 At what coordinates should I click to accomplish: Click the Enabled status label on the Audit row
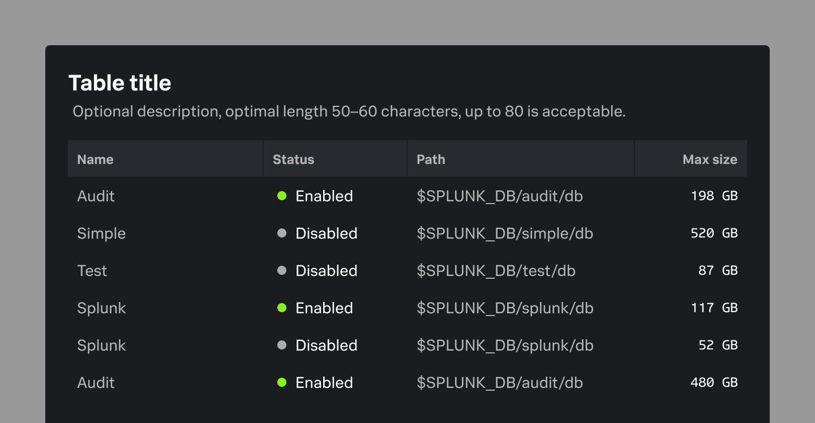[324, 196]
